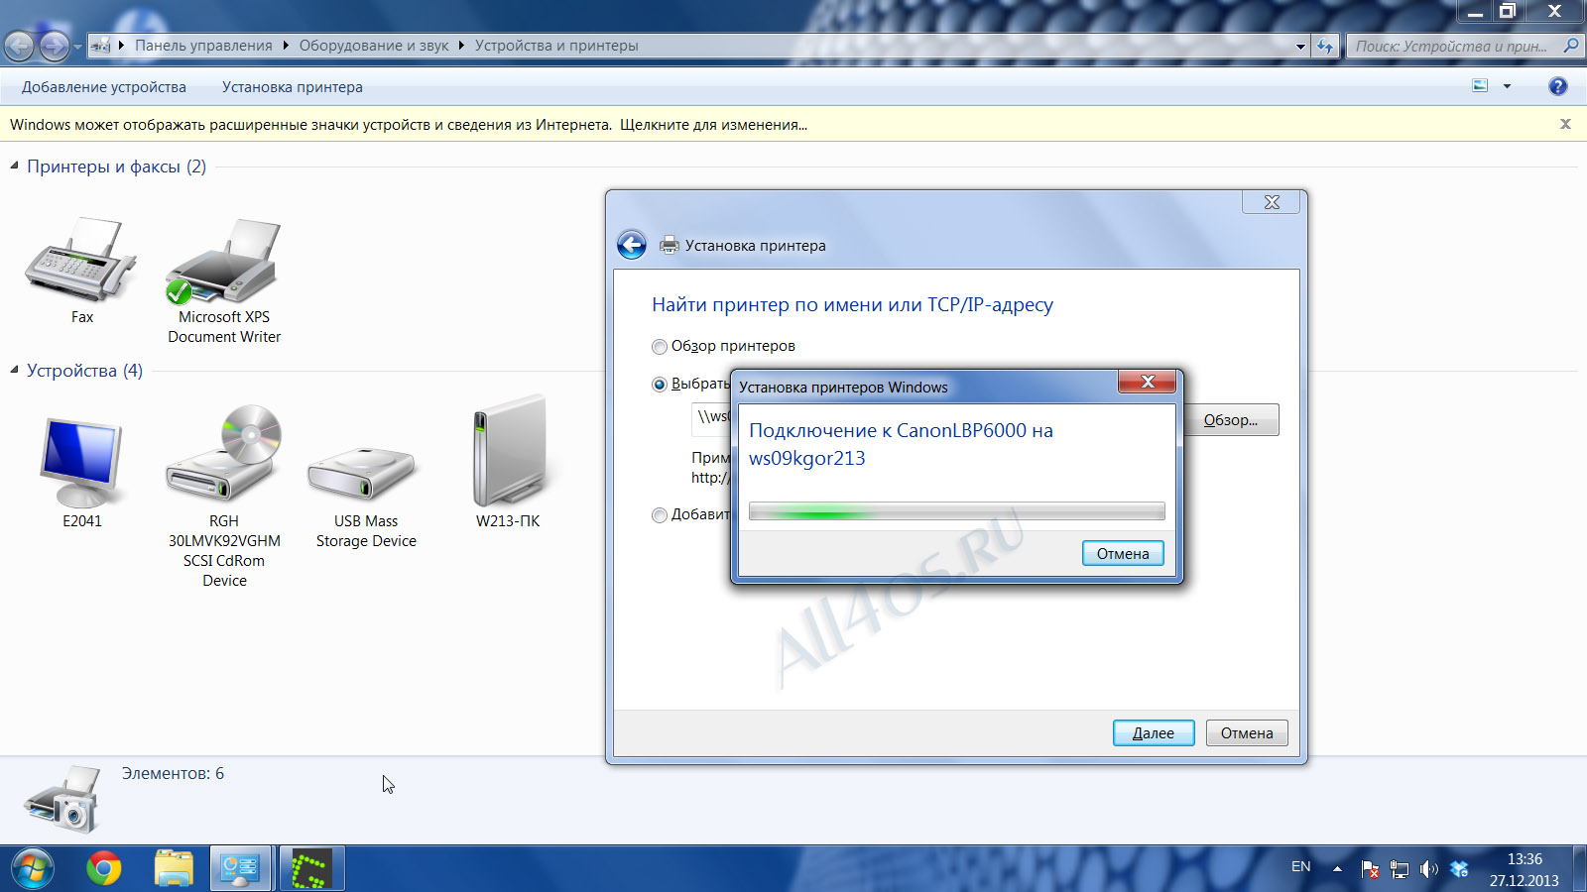Close the Установка принтеров Windows dialog
Viewport: 1587px width, 892px height.
pyautogui.click(x=1148, y=382)
